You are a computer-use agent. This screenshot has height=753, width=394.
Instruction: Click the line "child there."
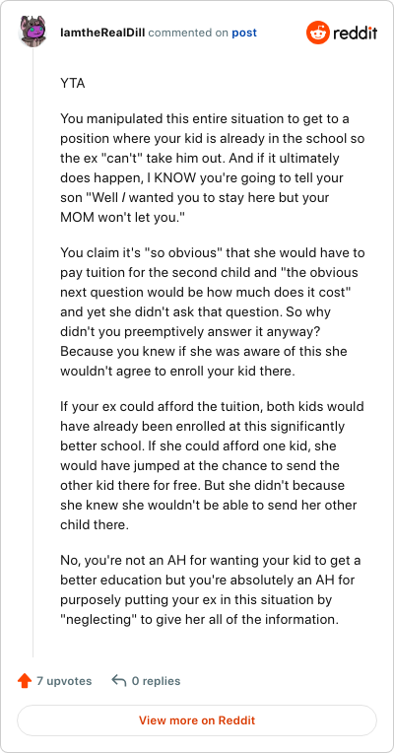95,525
